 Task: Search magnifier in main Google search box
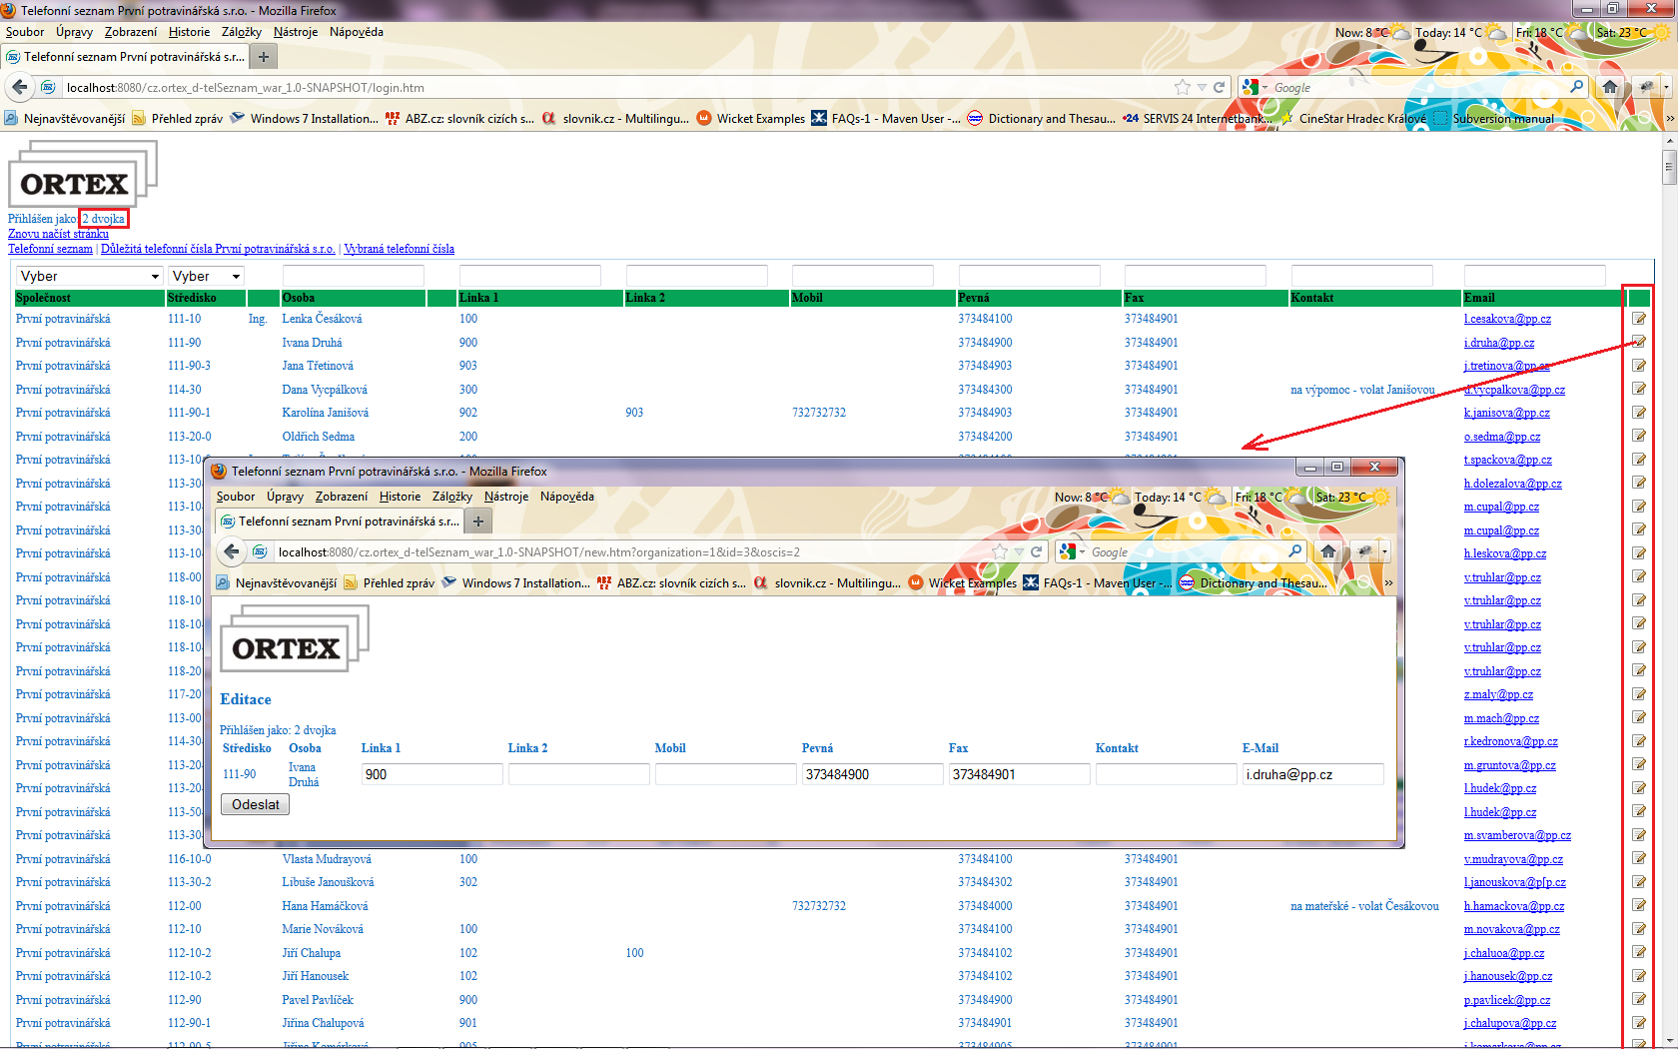point(1577,87)
